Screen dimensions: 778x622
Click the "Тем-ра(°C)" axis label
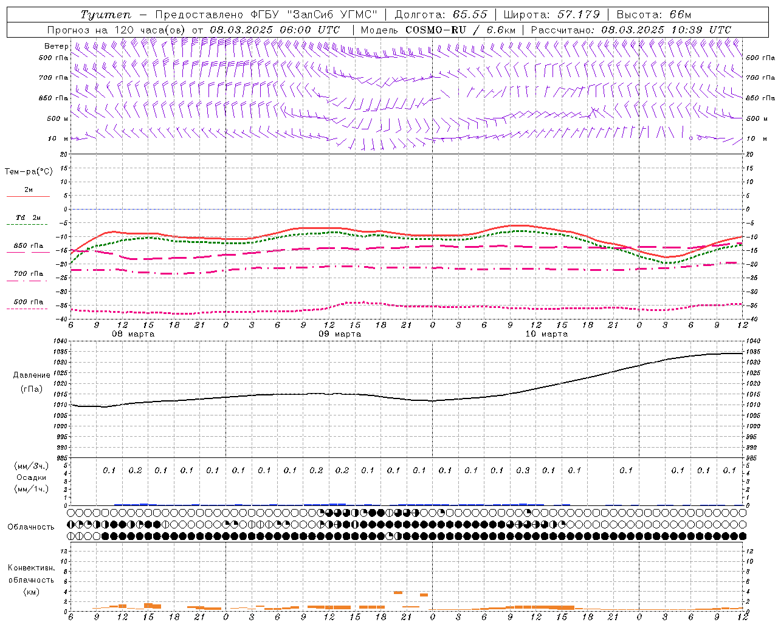click(x=29, y=172)
